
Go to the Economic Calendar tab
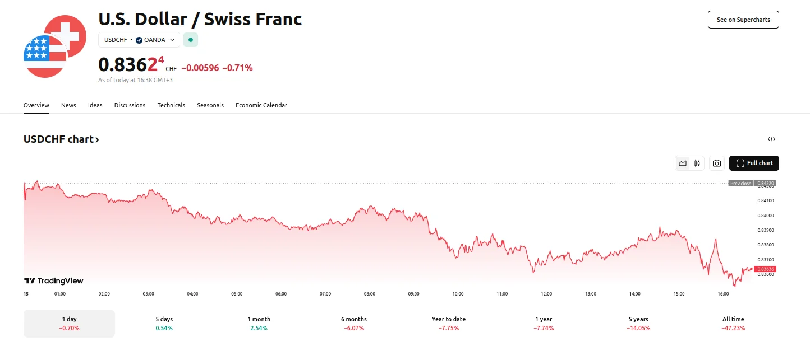point(261,105)
